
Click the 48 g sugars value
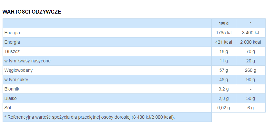224,80
